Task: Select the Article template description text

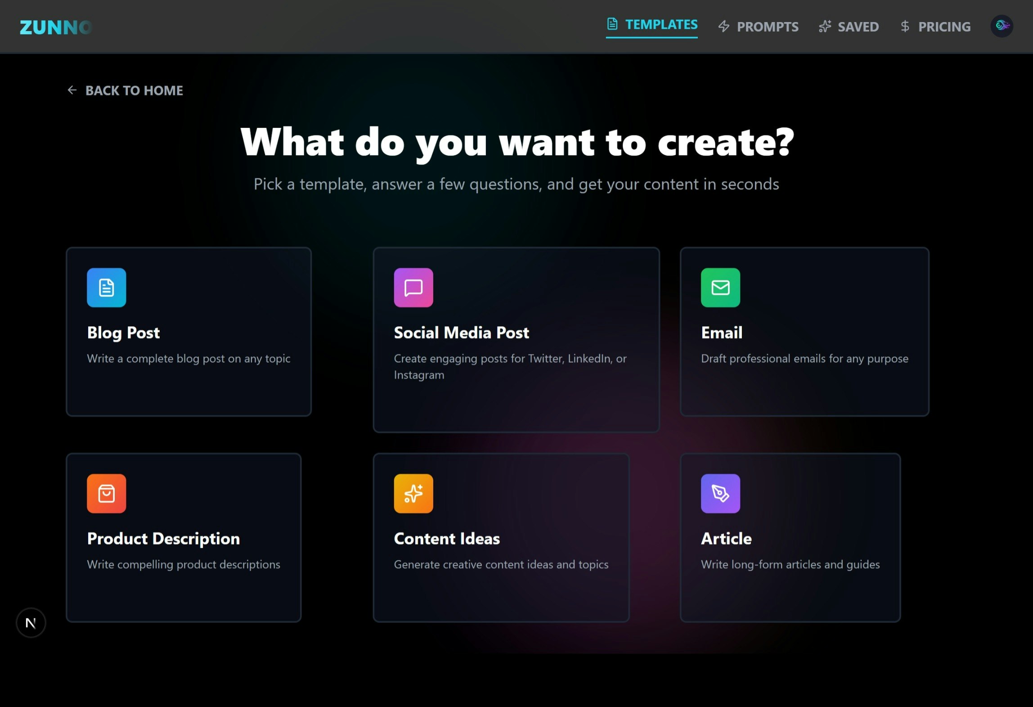Action: [x=790, y=564]
